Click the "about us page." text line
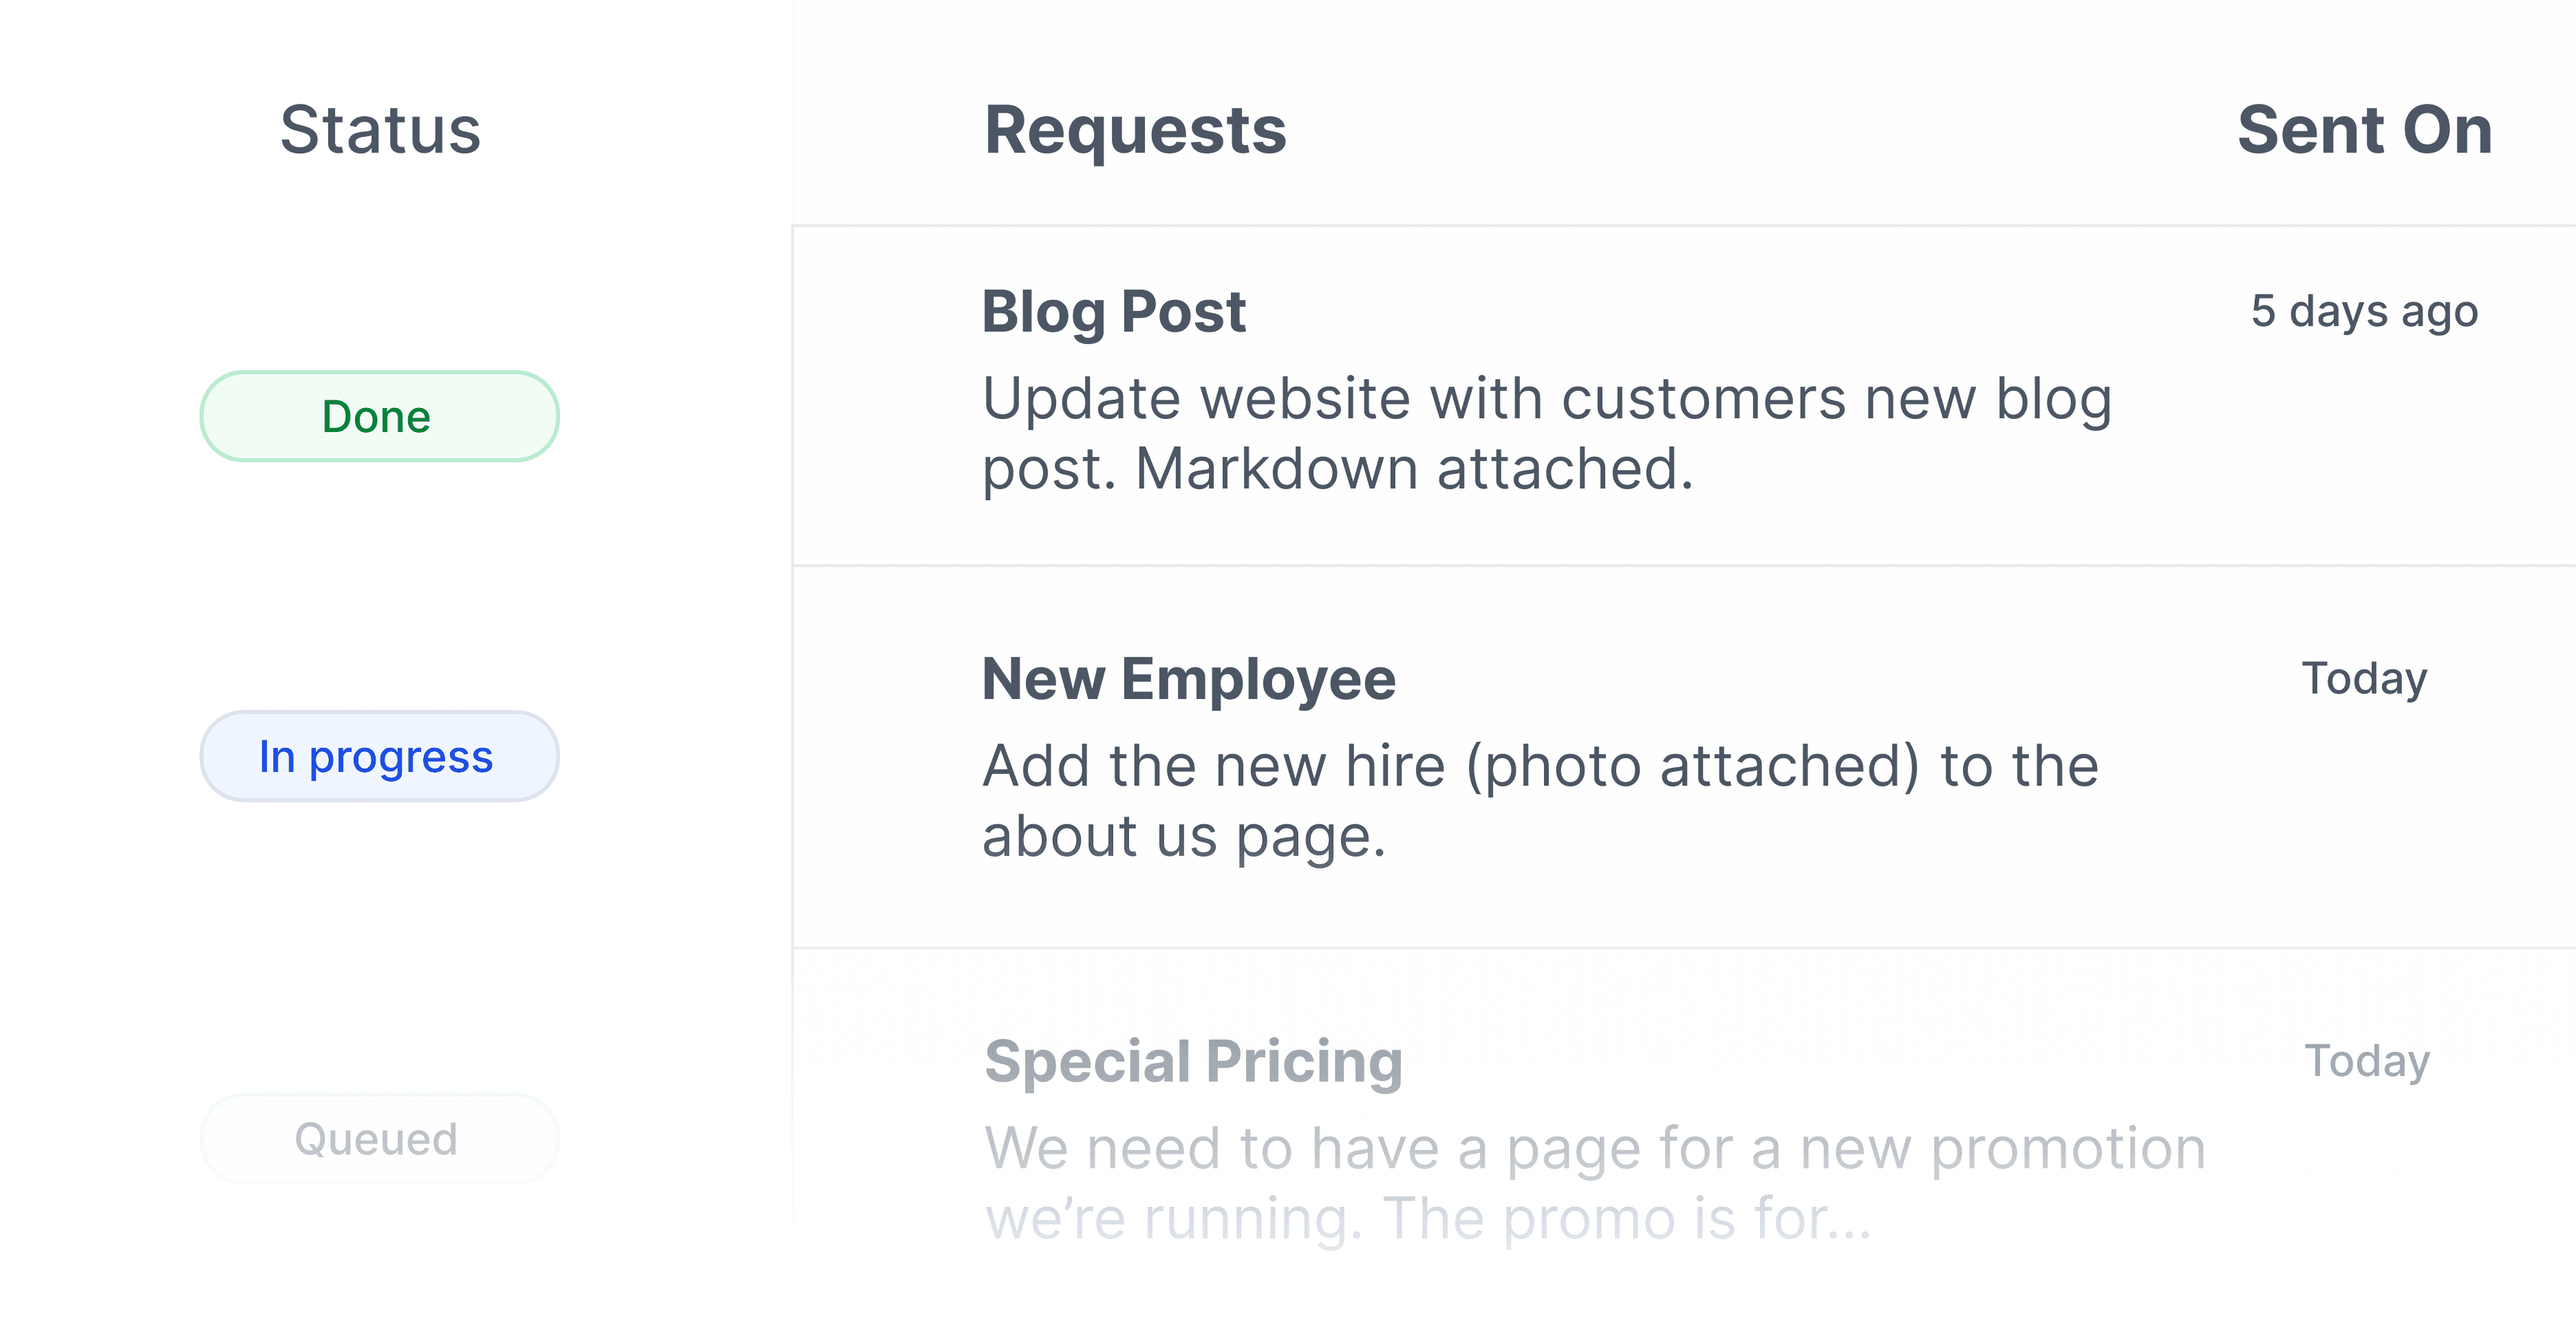 click(x=1184, y=836)
